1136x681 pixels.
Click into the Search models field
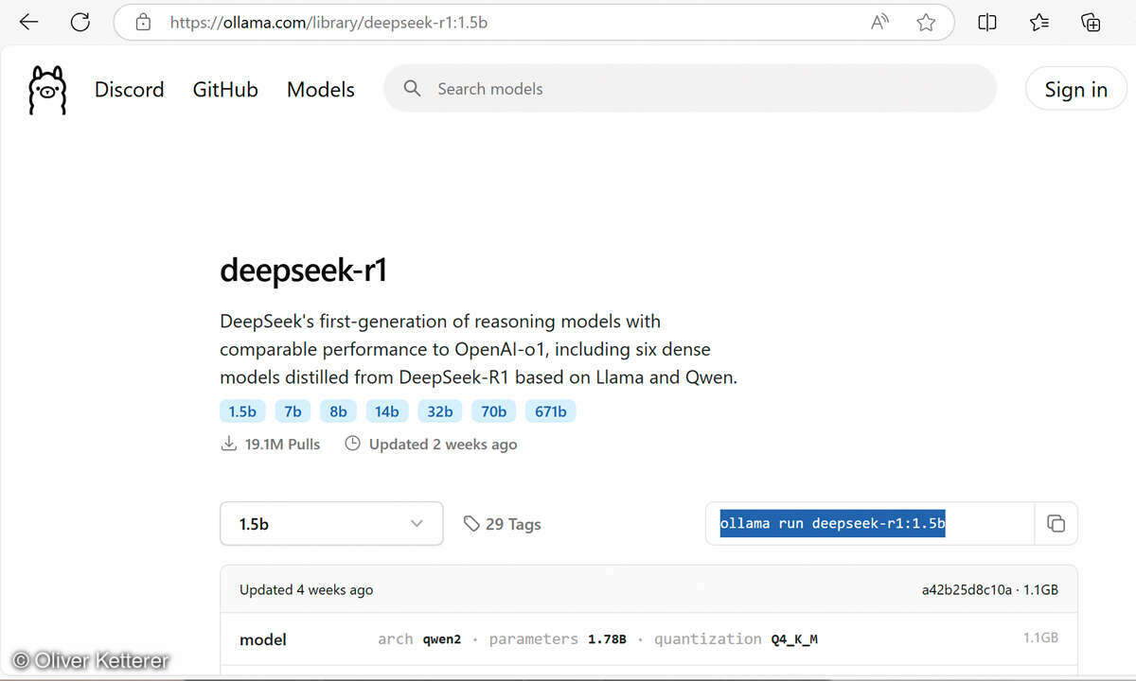coord(690,89)
